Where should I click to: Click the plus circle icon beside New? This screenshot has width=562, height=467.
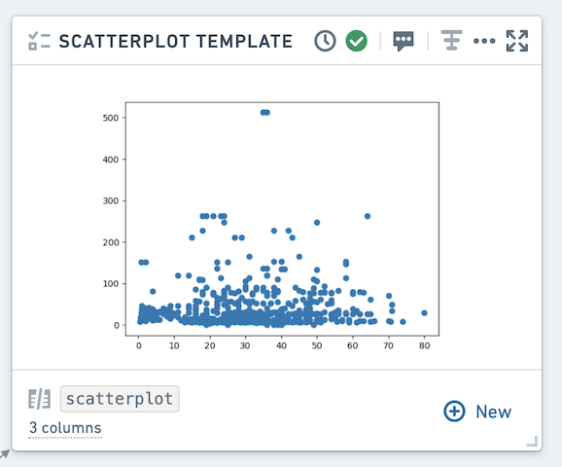(454, 411)
